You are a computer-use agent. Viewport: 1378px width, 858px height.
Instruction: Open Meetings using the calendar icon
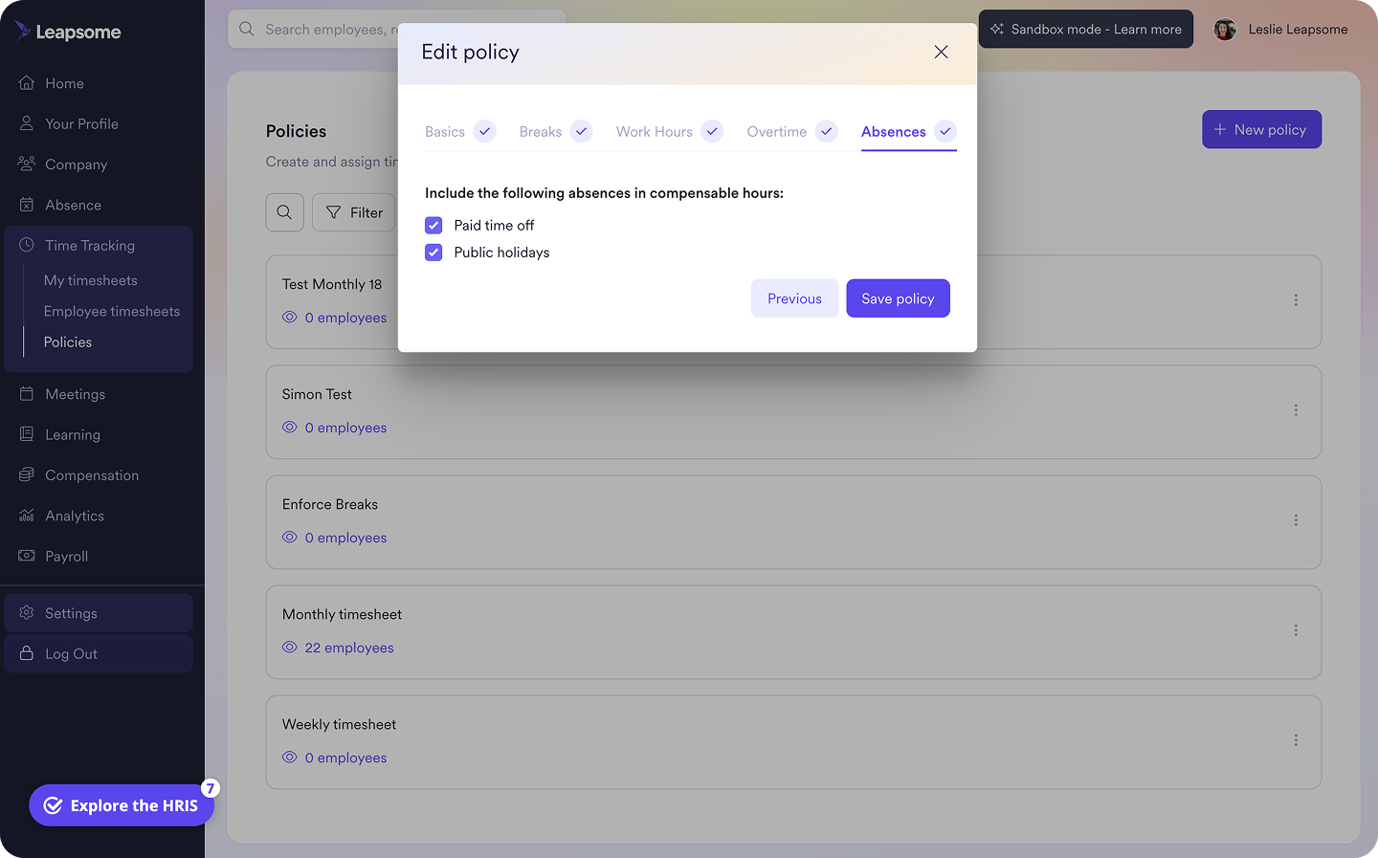[28, 393]
